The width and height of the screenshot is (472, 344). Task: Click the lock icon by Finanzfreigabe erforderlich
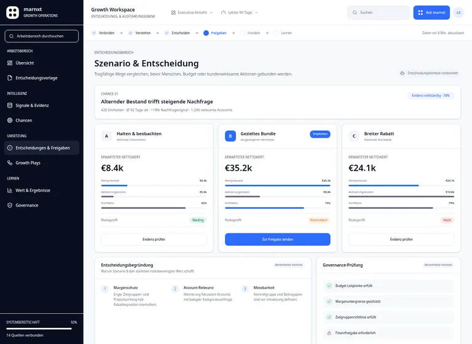(329, 333)
